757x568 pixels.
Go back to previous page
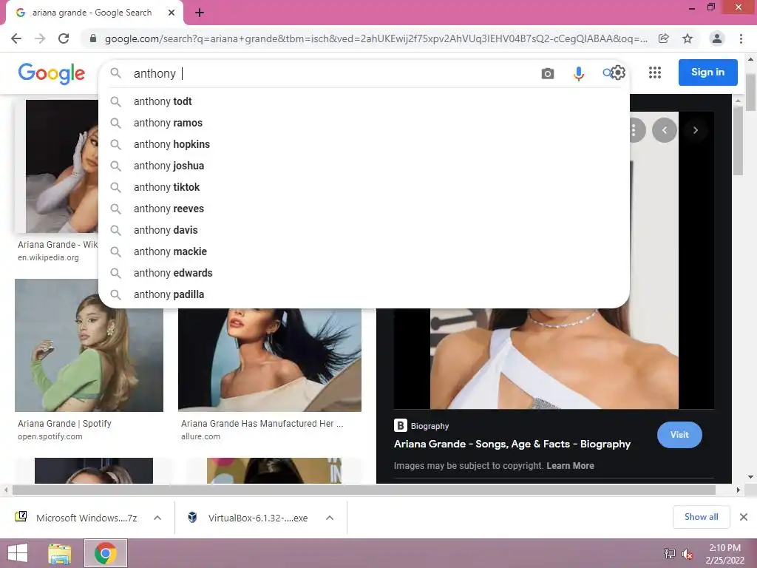(16, 38)
